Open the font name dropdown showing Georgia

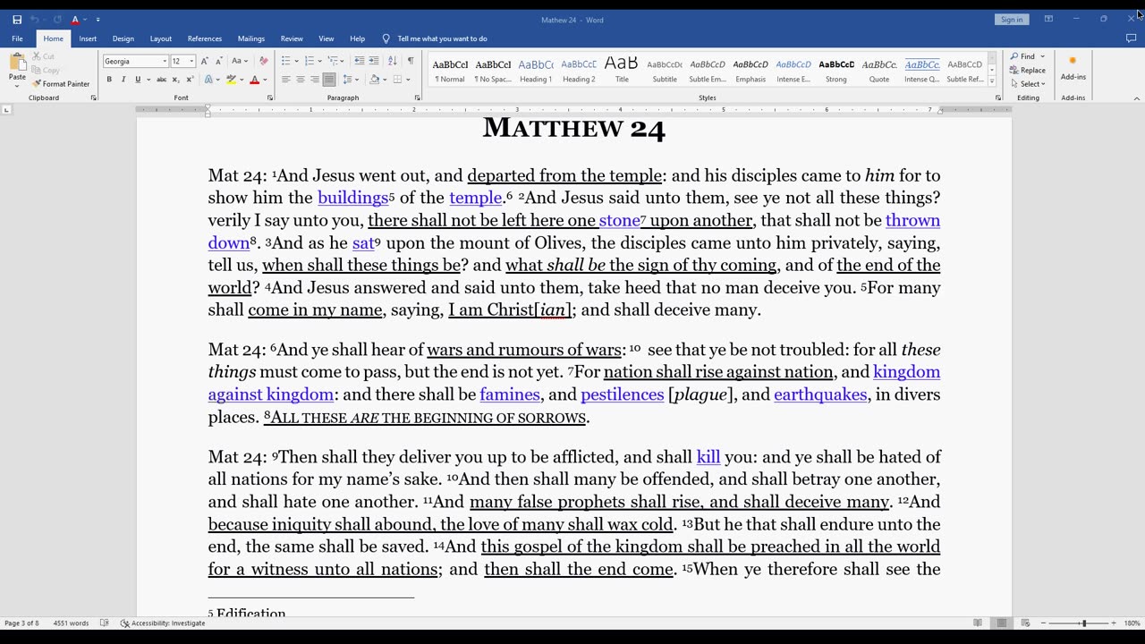pyautogui.click(x=165, y=61)
